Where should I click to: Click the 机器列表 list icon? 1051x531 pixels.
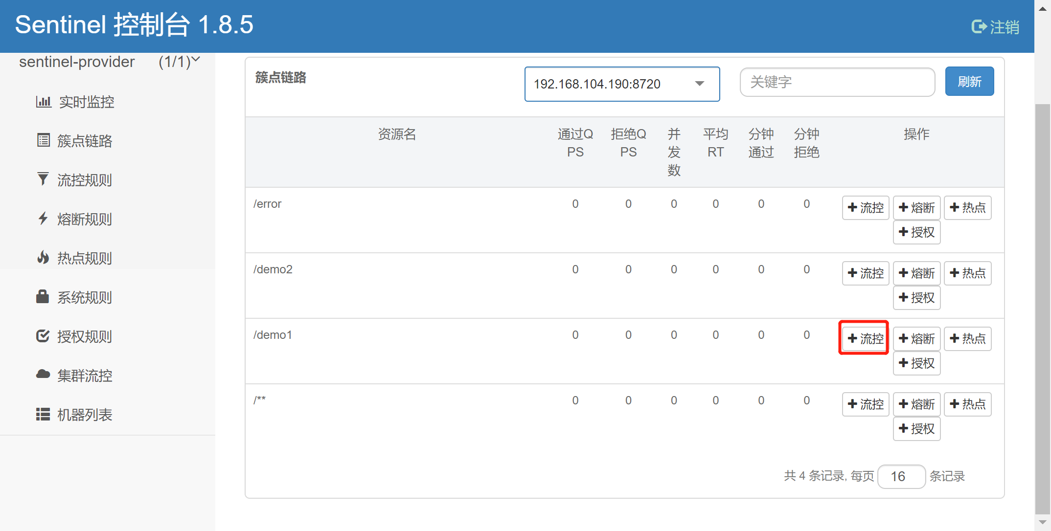pos(43,414)
